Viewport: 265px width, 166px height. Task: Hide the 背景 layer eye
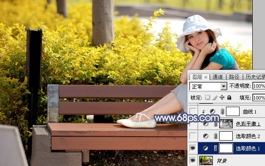pyautogui.click(x=193, y=160)
